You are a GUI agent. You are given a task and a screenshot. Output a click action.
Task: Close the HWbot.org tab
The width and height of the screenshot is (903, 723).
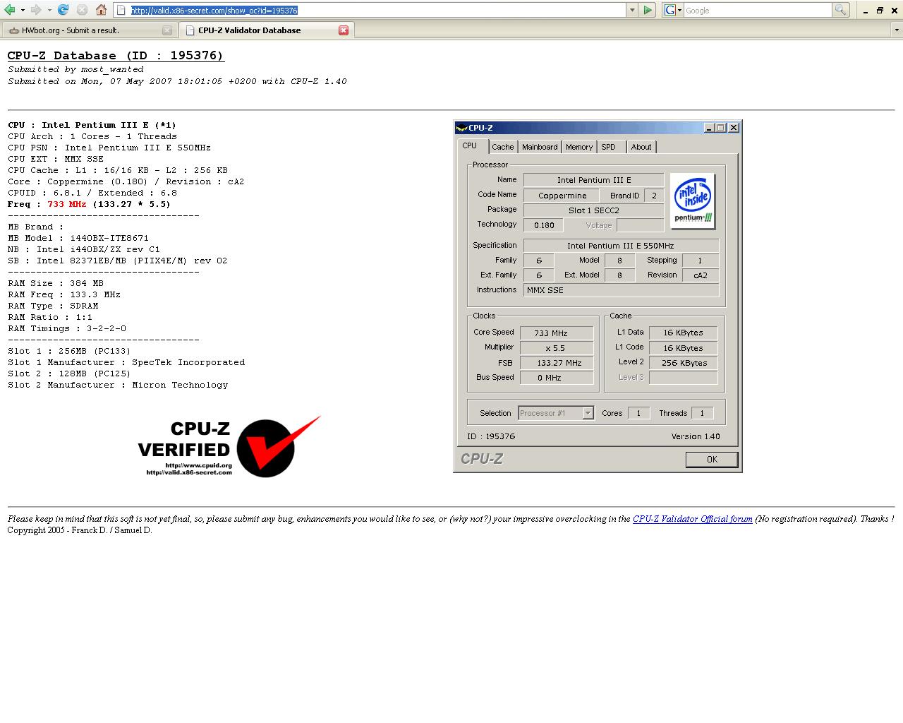click(167, 30)
